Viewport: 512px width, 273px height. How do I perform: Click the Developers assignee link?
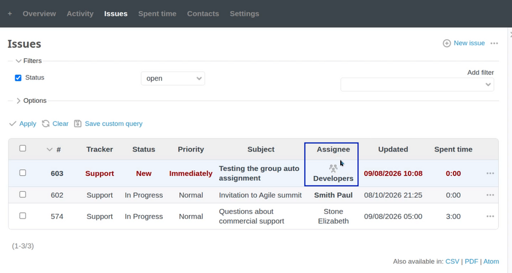(x=333, y=179)
